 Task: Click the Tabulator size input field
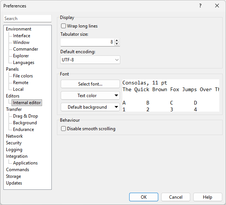87,42
